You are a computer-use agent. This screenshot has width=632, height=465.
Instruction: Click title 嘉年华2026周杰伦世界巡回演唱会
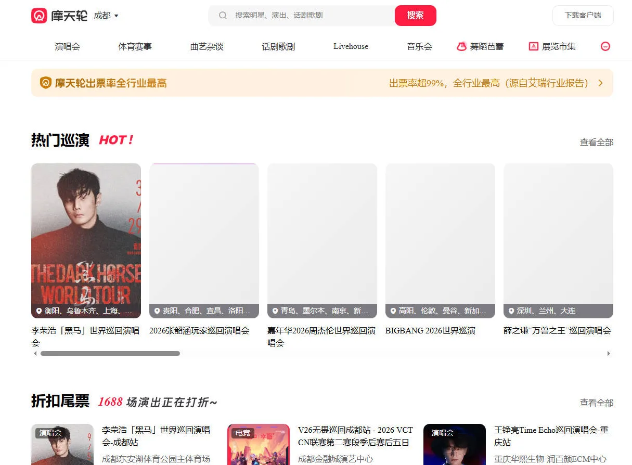pyautogui.click(x=321, y=337)
